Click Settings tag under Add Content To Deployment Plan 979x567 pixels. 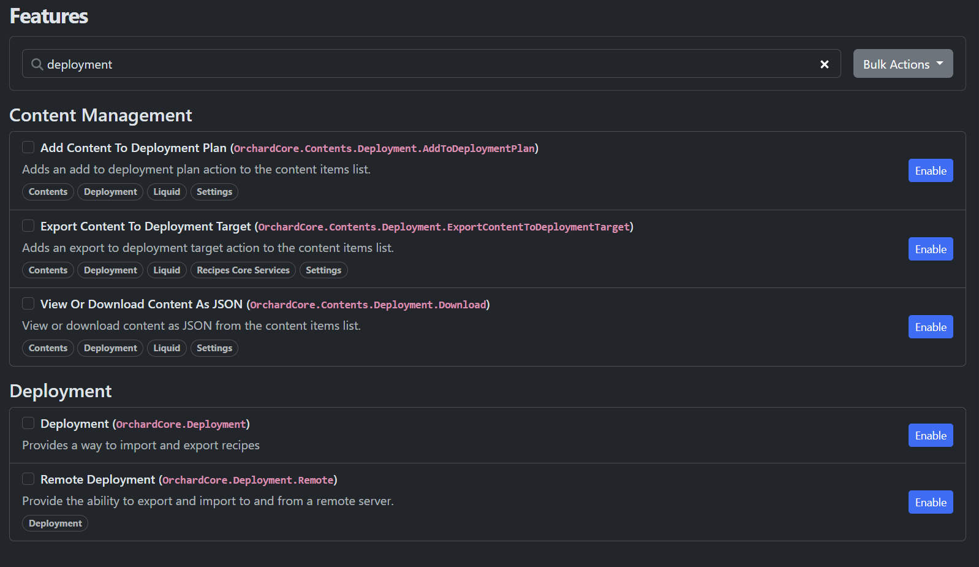tap(214, 192)
